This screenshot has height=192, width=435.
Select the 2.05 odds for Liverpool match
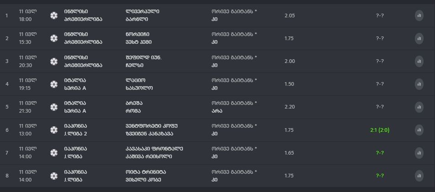(x=290, y=16)
